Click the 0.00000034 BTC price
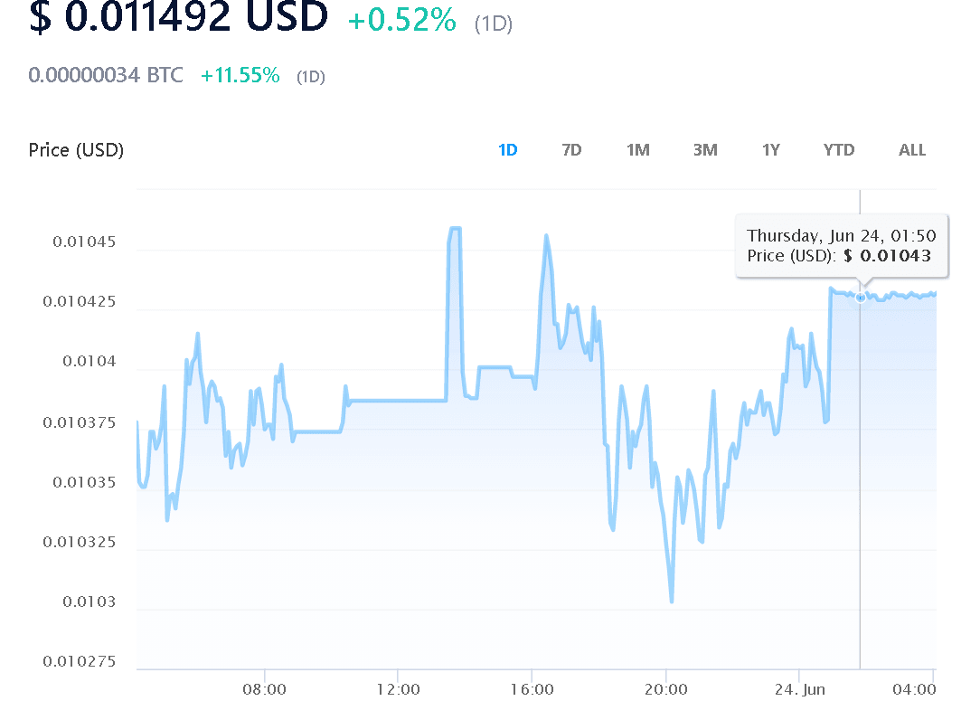This screenshot has width=980, height=701. click(x=106, y=75)
